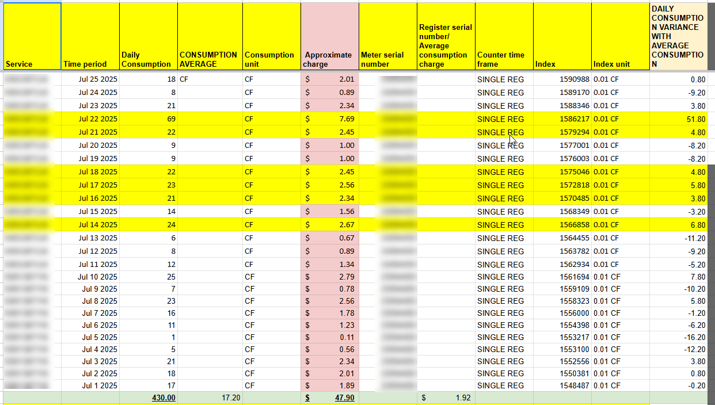This screenshot has height=405, width=715.
Task: Select the Index header cell
Action: point(562,36)
